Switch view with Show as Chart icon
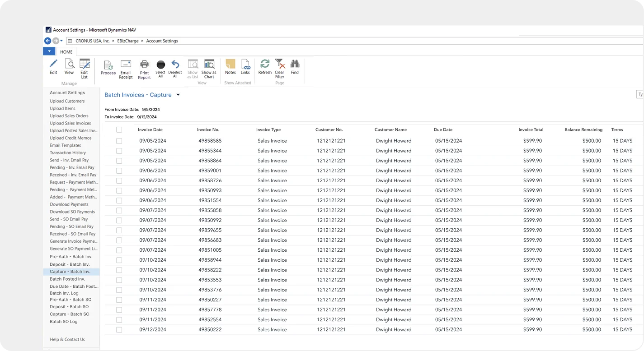Image resolution: width=644 pixels, height=351 pixels. click(x=209, y=64)
